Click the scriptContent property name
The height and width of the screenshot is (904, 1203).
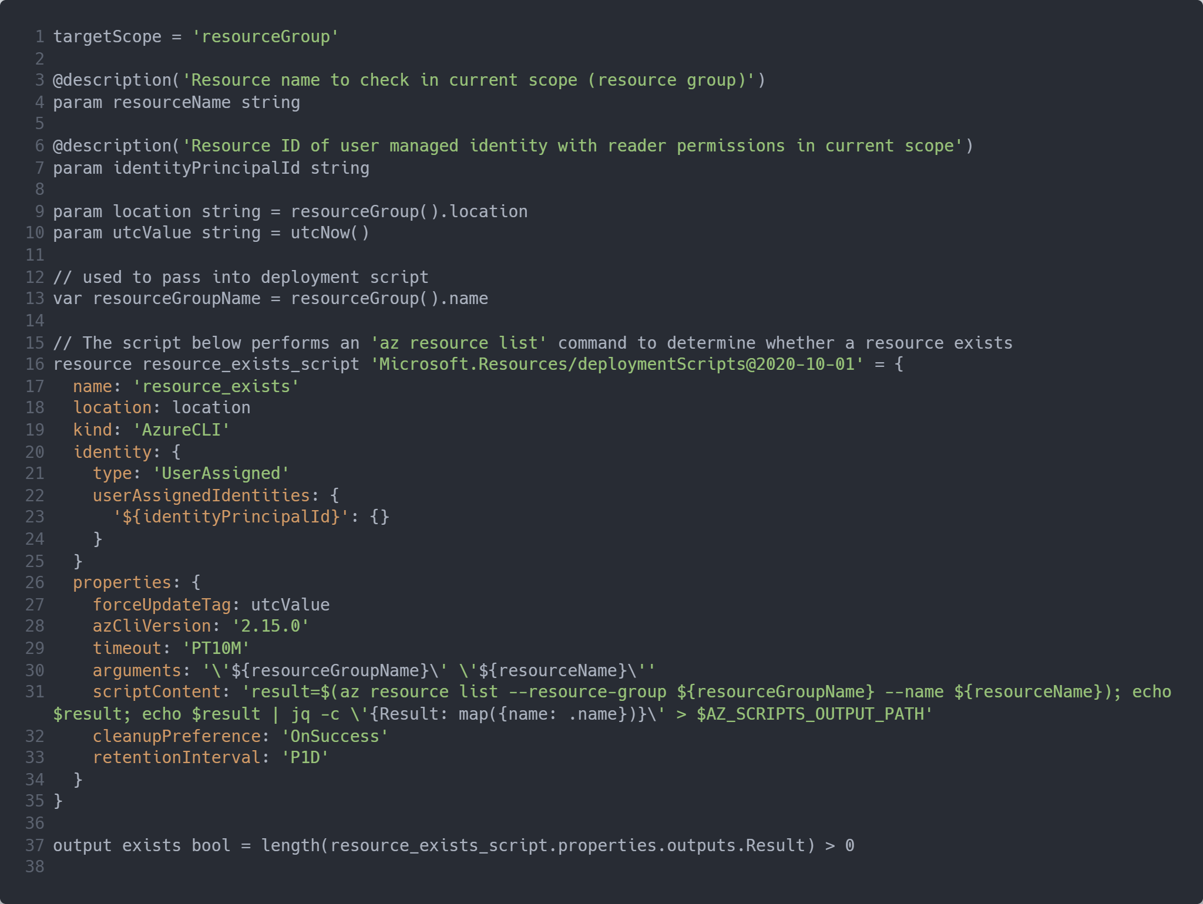pyautogui.click(x=156, y=692)
